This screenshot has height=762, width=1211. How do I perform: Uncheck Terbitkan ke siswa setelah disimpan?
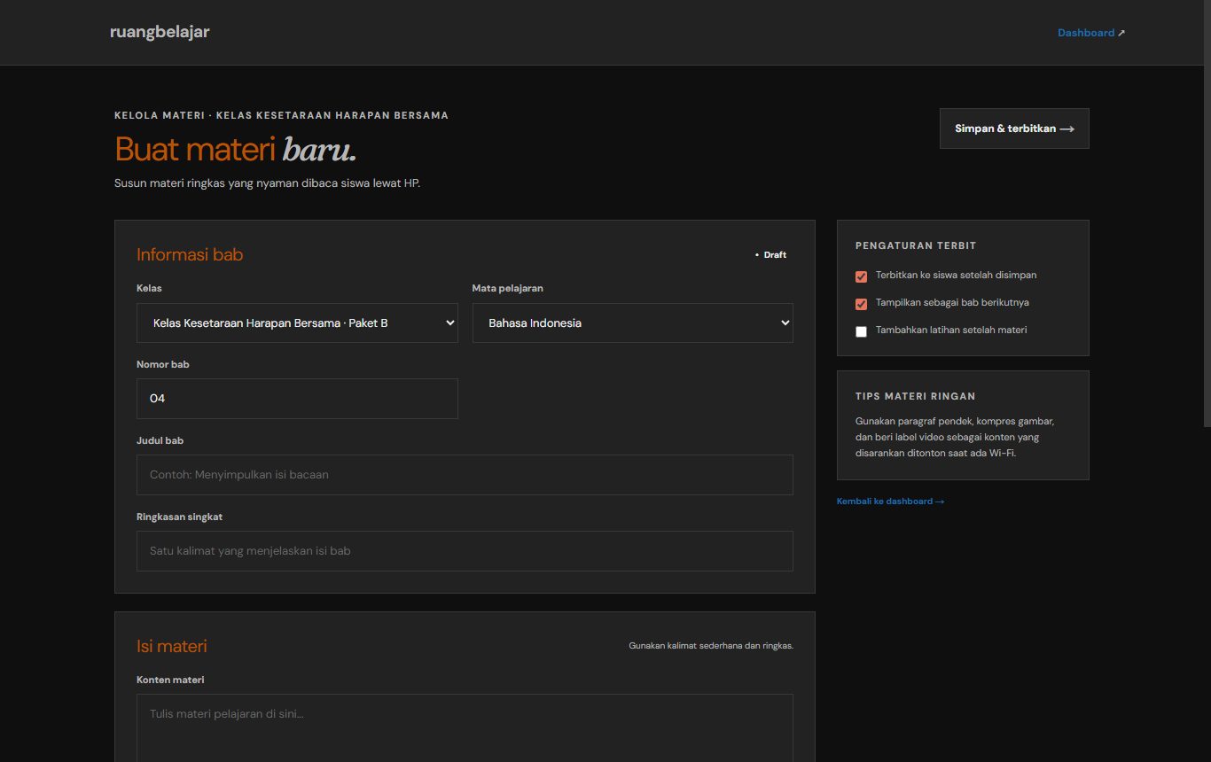click(x=861, y=276)
